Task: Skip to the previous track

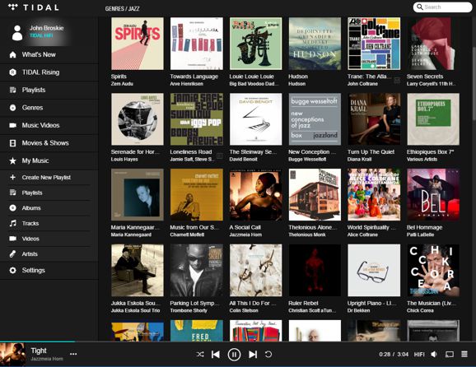Action: point(216,355)
